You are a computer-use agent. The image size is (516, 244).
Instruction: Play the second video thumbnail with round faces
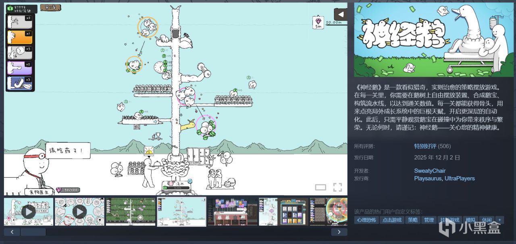(79, 211)
